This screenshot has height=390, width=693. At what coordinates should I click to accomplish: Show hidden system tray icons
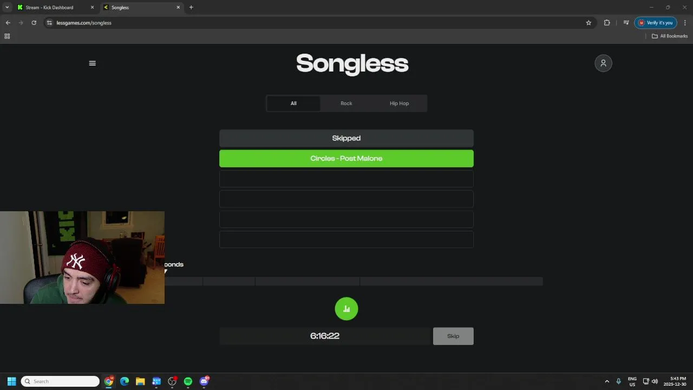pos(607,381)
